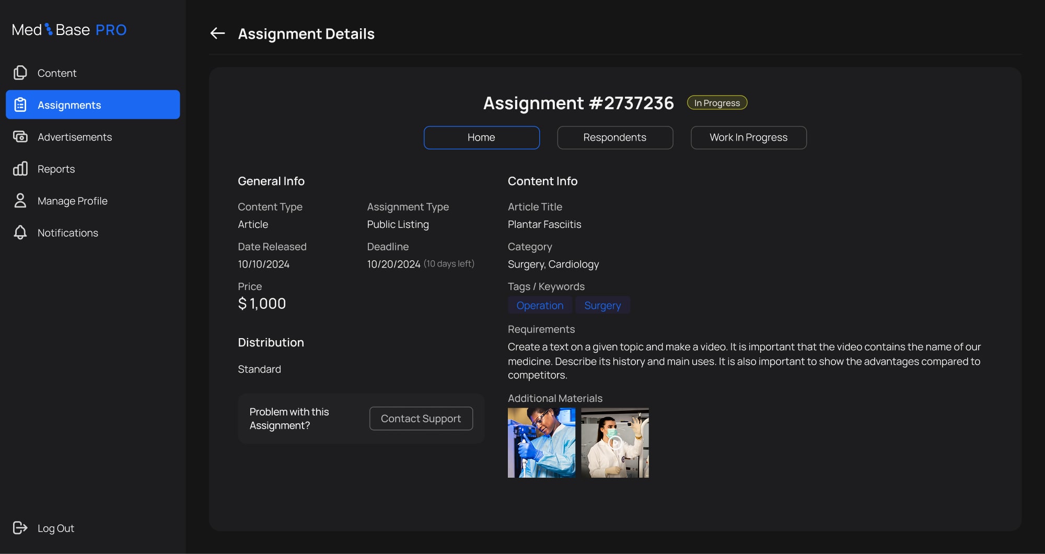Select the Surgery keyword tag
This screenshot has height=554, width=1045.
pos(602,305)
